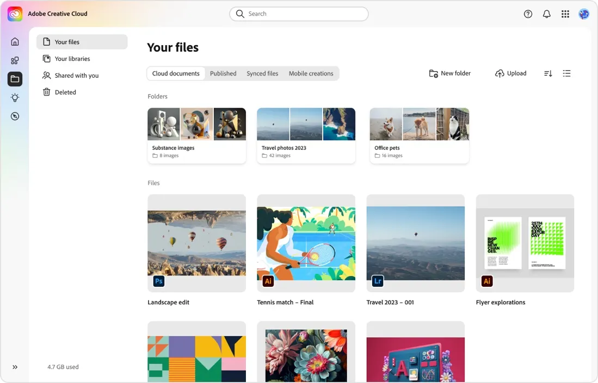Click the New folder button
This screenshot has width=598, height=383.
pos(449,73)
